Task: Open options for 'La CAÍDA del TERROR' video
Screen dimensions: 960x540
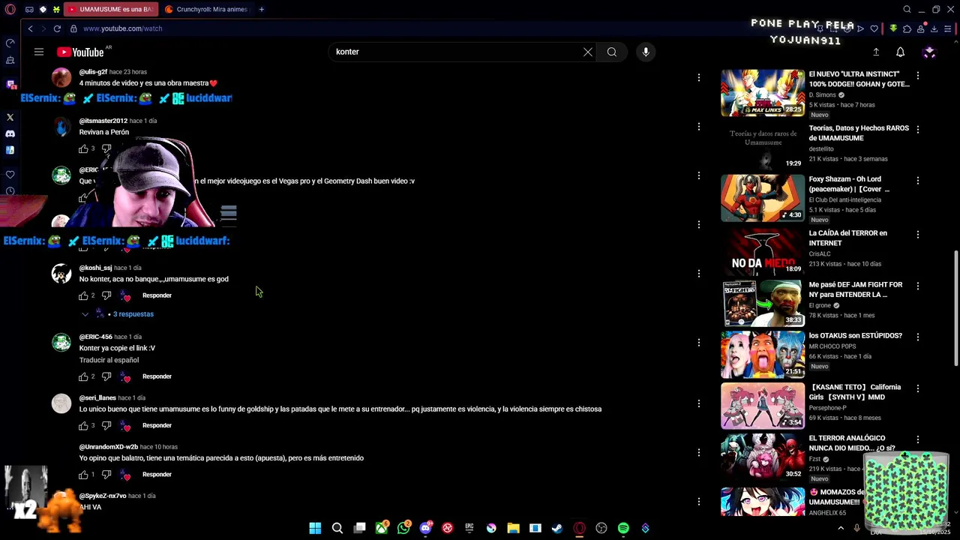Action: (x=917, y=235)
